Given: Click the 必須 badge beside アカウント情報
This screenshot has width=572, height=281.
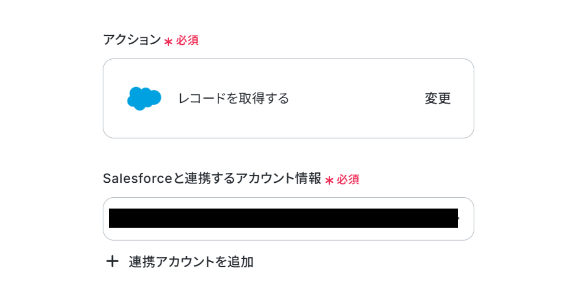Looking at the screenshot, I should pyautogui.click(x=348, y=179).
